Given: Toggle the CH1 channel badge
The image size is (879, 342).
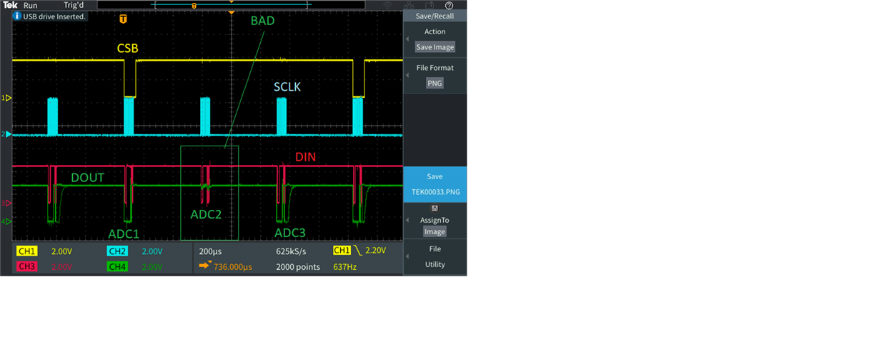Looking at the screenshot, I should tap(27, 251).
